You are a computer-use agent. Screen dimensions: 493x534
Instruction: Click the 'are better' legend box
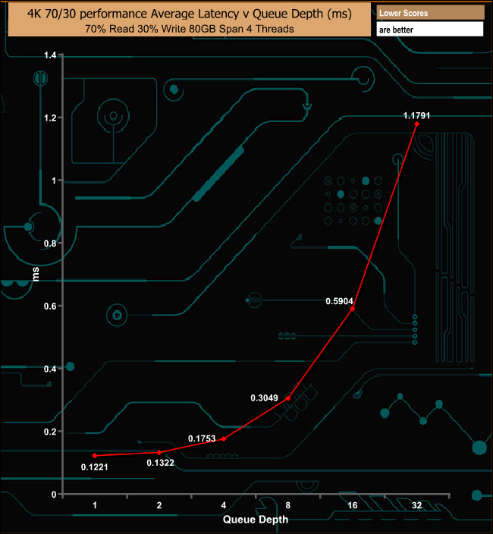coord(430,30)
